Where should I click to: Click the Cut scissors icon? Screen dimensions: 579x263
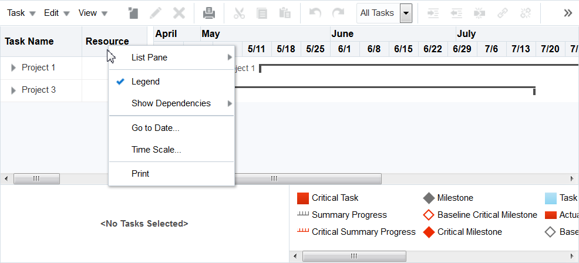(x=239, y=13)
